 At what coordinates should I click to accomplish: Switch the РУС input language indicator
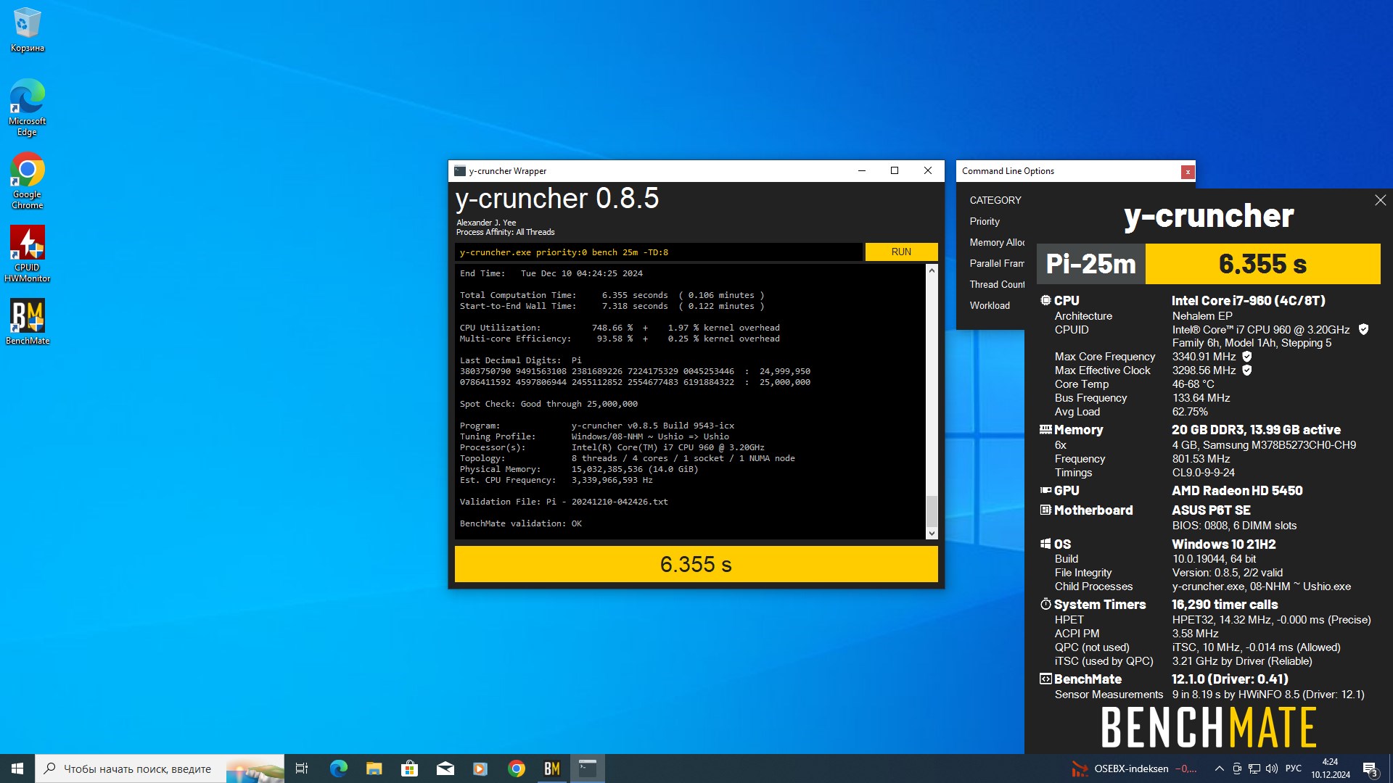pos(1294,768)
